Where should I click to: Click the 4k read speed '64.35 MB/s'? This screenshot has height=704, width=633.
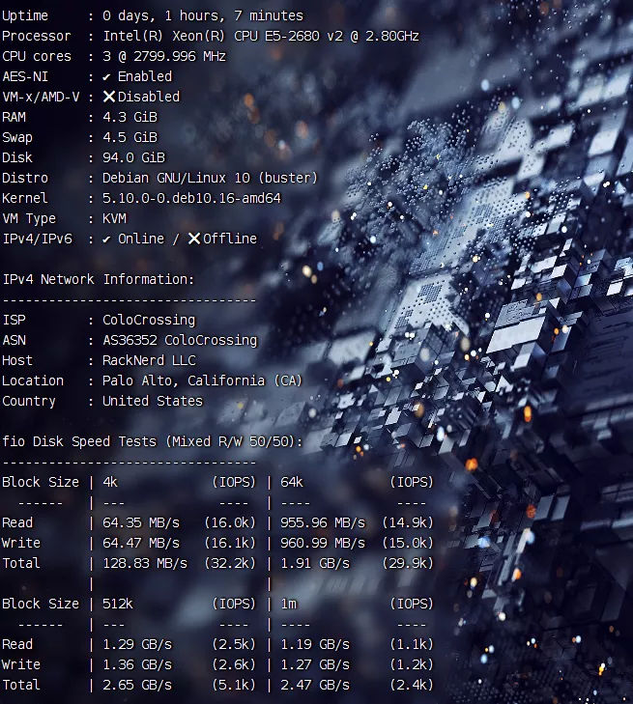141,522
